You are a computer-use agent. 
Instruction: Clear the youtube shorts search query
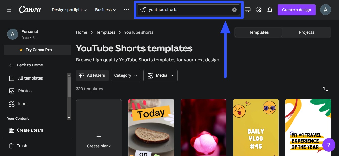pyautogui.click(x=234, y=10)
